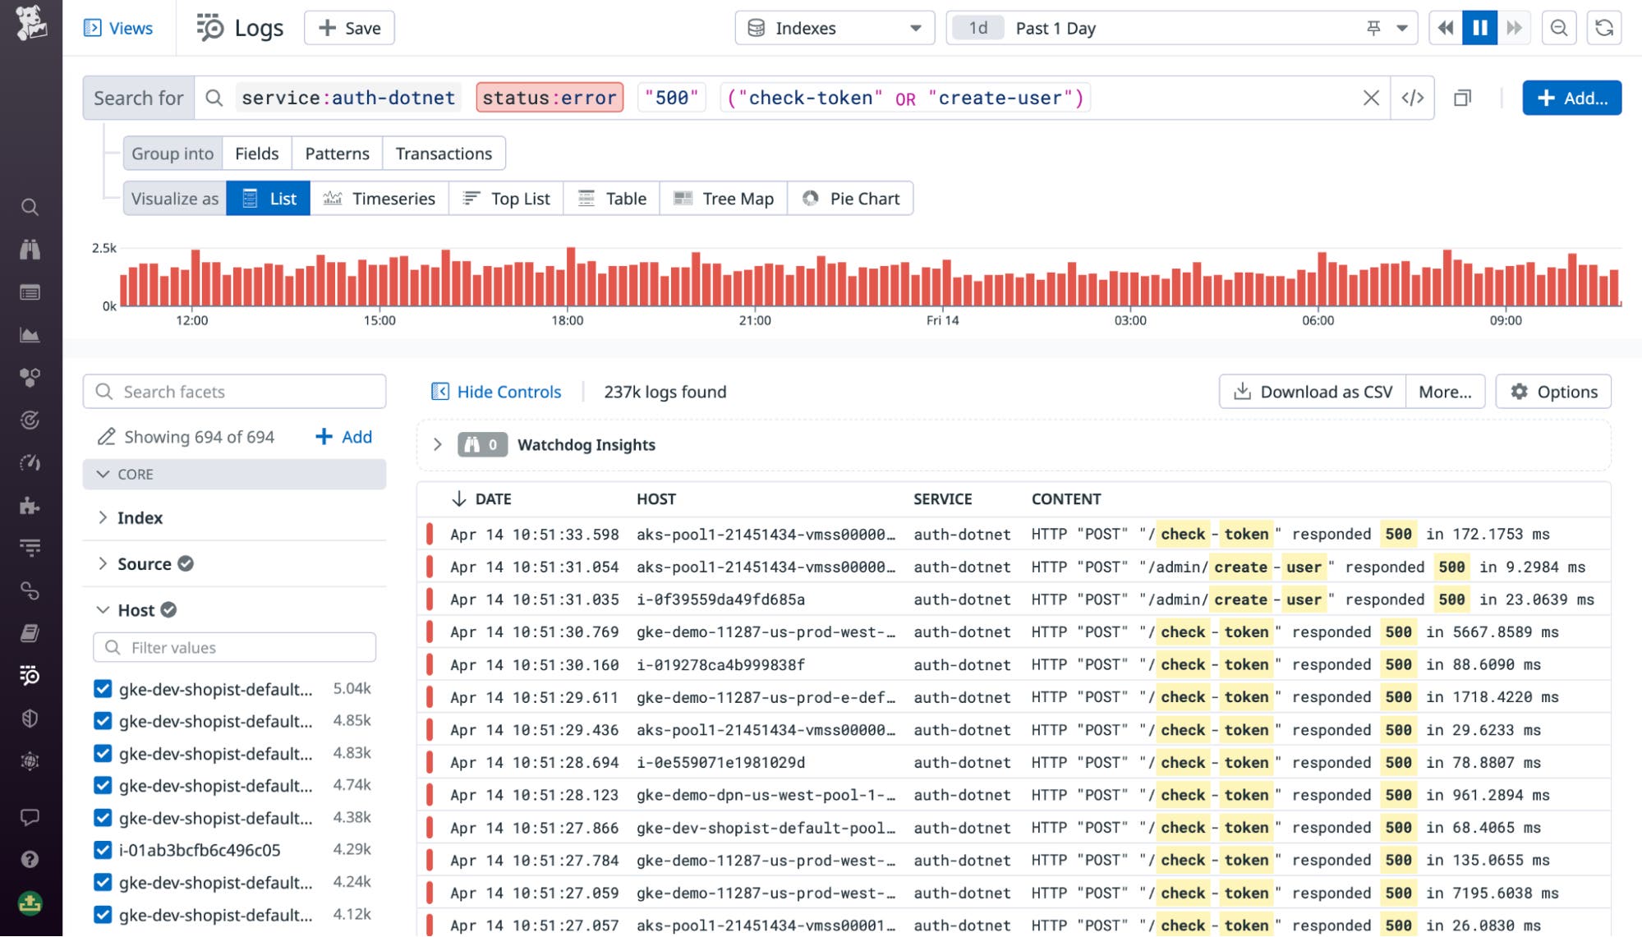Collapse the Host facet section
This screenshot has width=1642, height=937.
(x=103, y=609)
